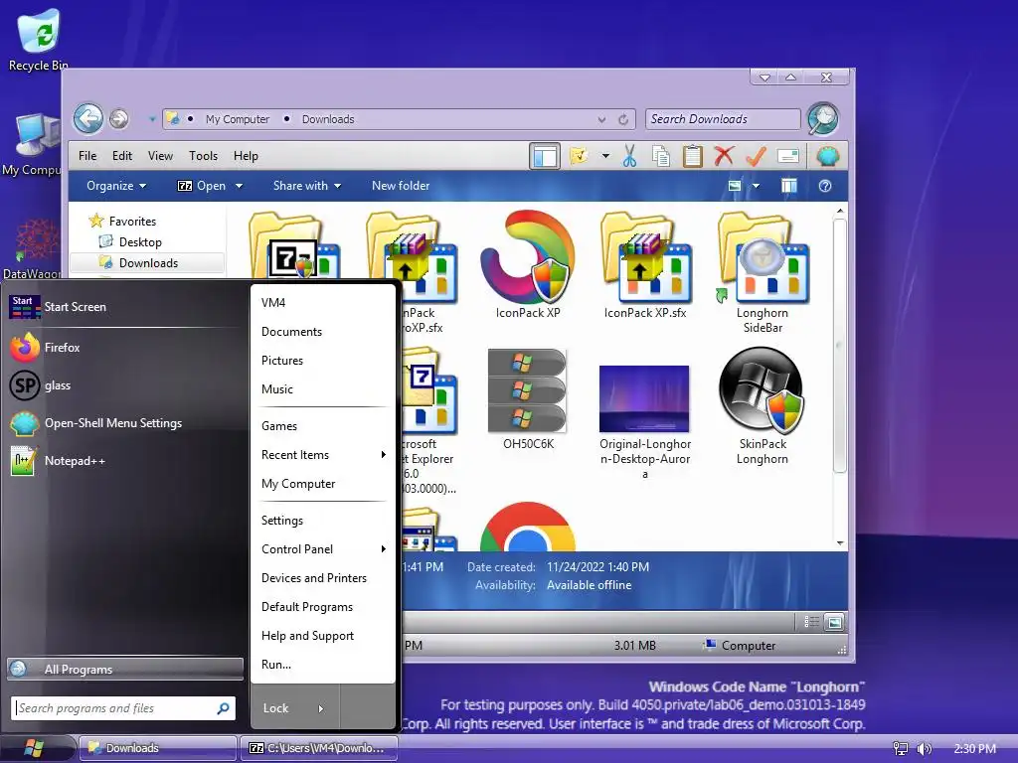
Task: Open the Edit menu
Action: (122, 156)
